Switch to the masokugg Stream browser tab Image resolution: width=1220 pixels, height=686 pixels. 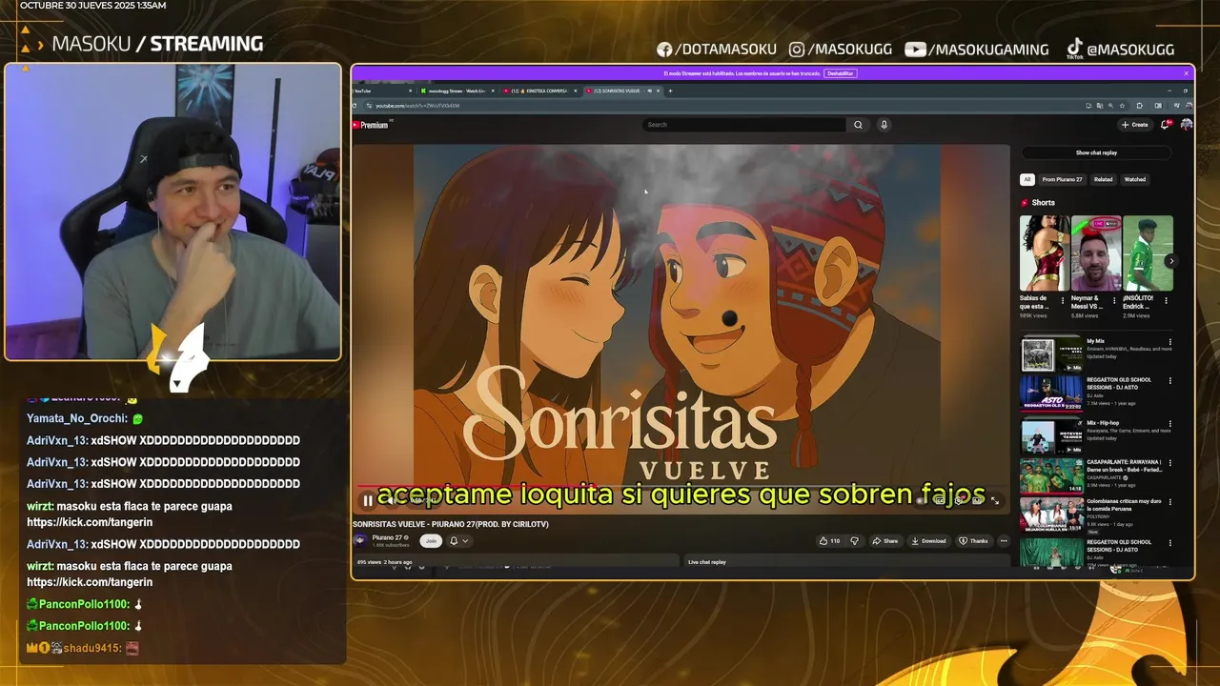[x=456, y=91]
